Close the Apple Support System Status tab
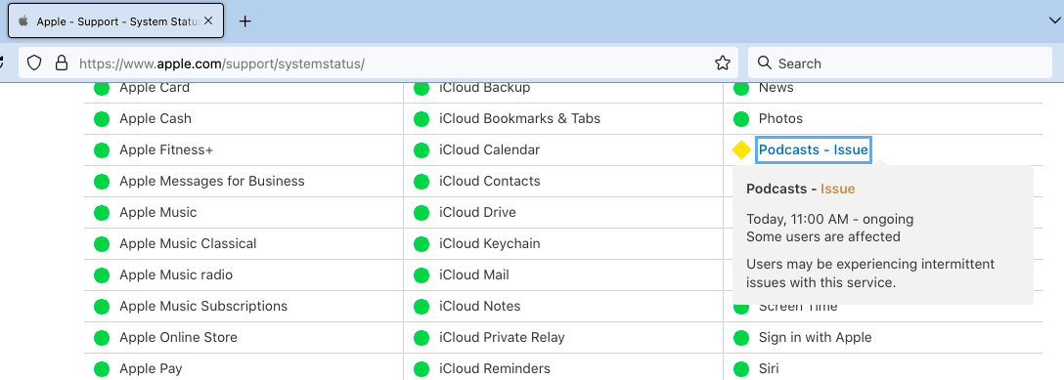 tap(208, 21)
